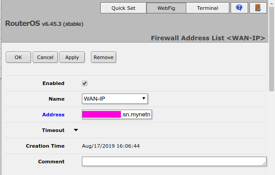This screenshot has width=275, height=175.
Task: Remove this address list entry
Action: point(103,57)
